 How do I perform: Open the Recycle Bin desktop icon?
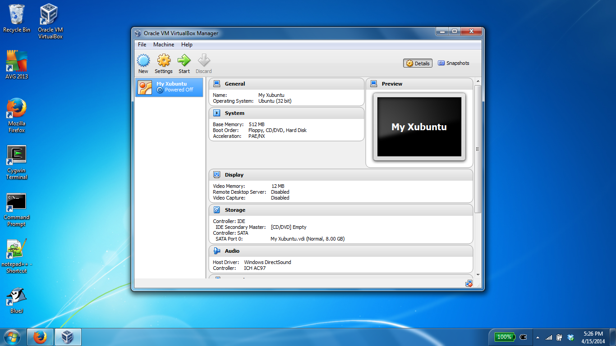(17, 18)
